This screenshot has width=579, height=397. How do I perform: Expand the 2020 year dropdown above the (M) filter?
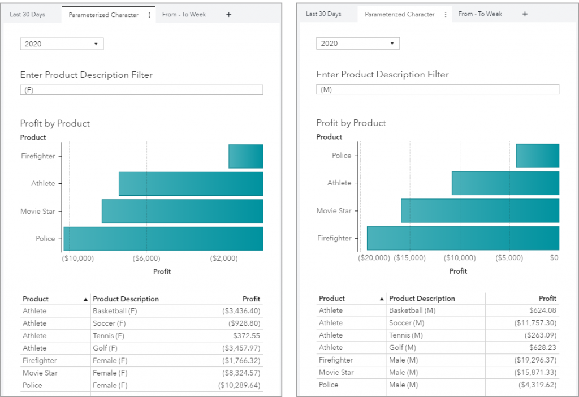click(x=358, y=44)
